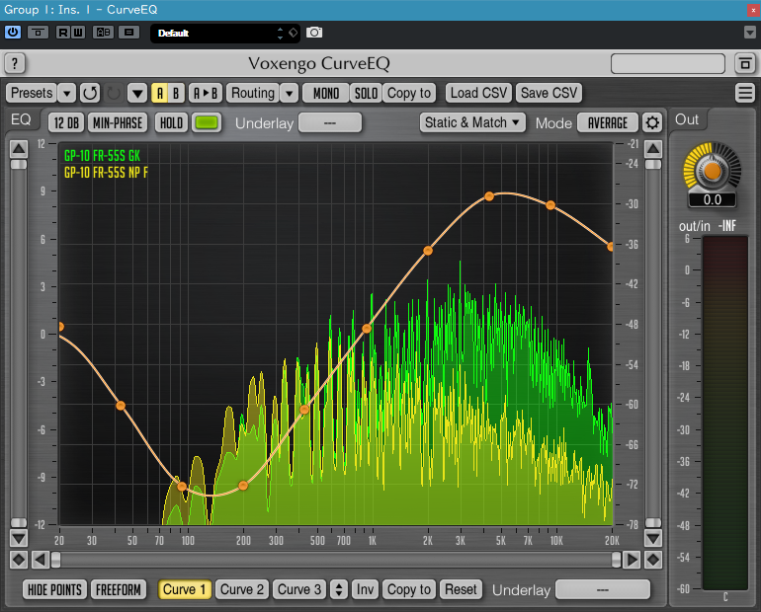Select state A
Image resolution: width=761 pixels, height=612 pixels.
coord(160,93)
